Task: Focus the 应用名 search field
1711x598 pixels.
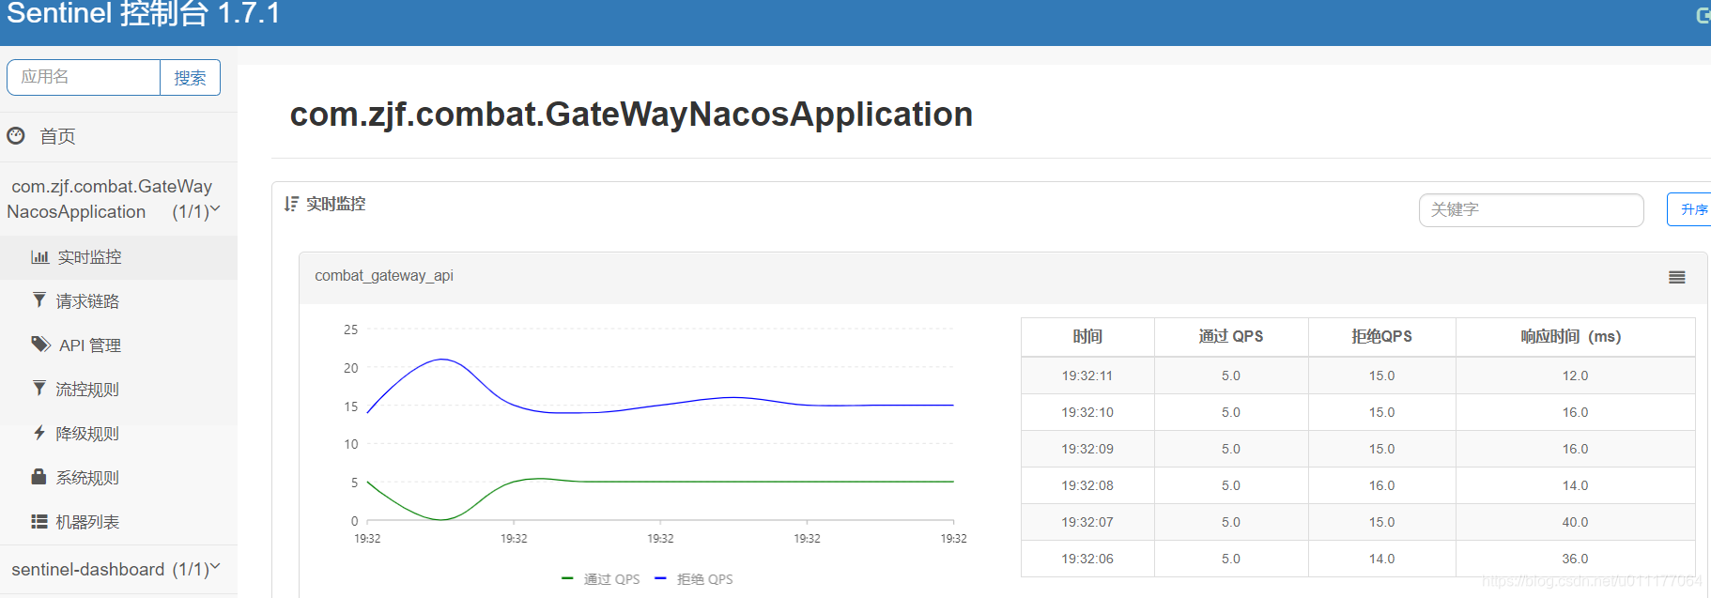Action: (84, 78)
